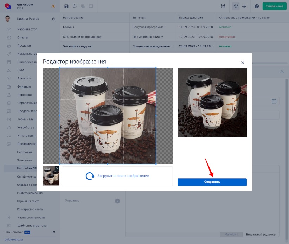Click the Интеграции infinity icon
Viewport: 289px width, 244px height.
(x=9, y=136)
